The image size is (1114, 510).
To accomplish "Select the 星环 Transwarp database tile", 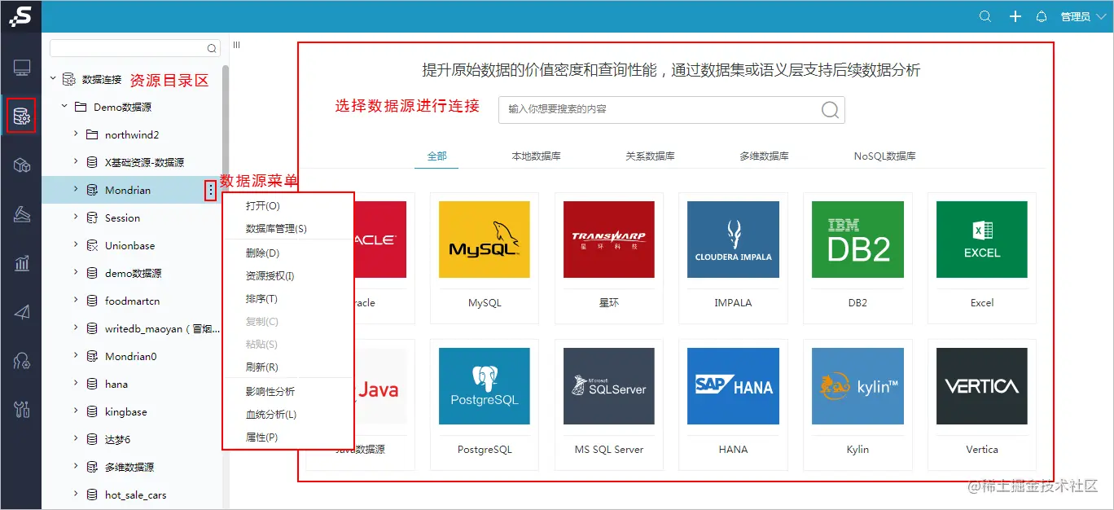I will (x=609, y=258).
